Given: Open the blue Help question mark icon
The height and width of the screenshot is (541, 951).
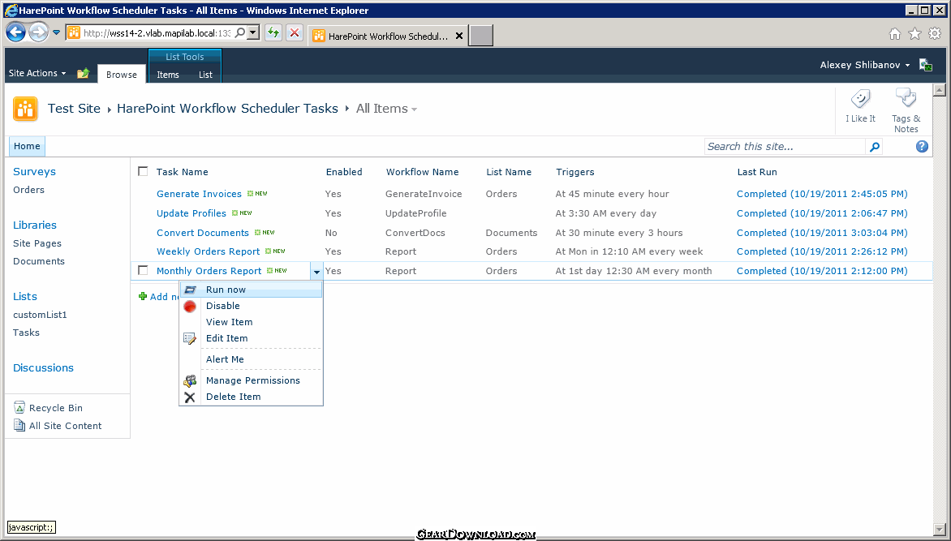Looking at the screenshot, I should [x=922, y=146].
